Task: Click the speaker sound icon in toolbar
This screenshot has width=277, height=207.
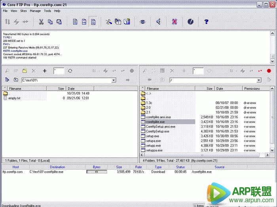Action: 158,22
